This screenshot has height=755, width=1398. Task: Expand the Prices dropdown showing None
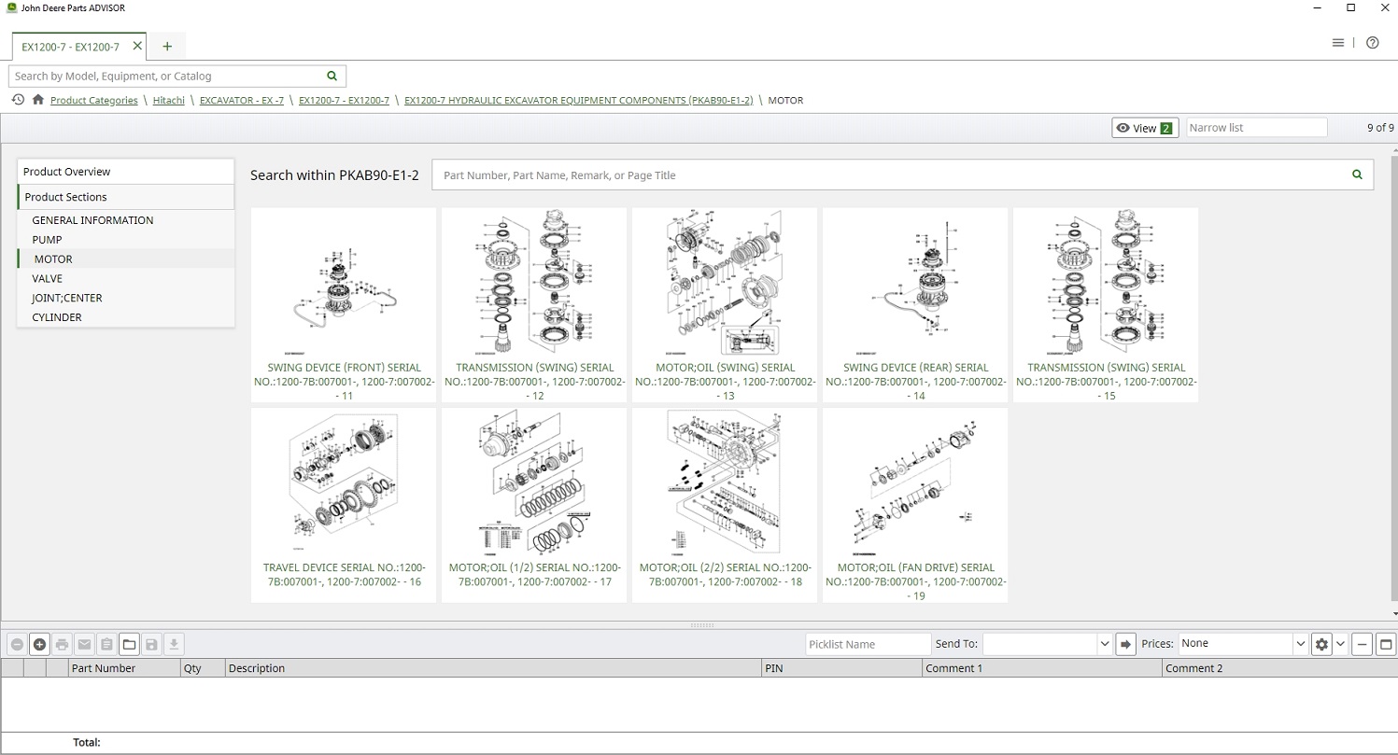point(1240,643)
